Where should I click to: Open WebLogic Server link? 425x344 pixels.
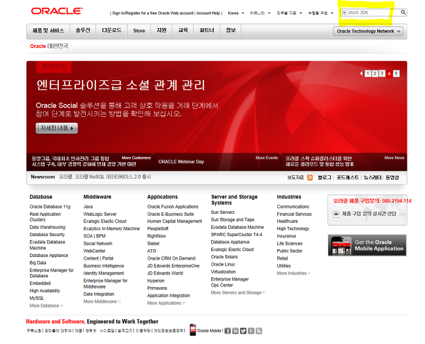100,214
